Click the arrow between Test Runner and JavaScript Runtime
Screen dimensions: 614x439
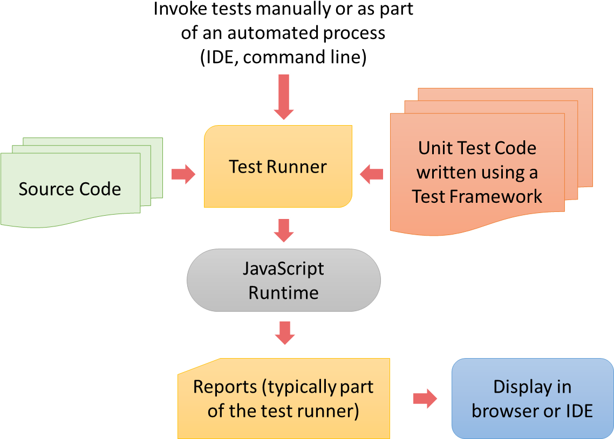tap(283, 231)
